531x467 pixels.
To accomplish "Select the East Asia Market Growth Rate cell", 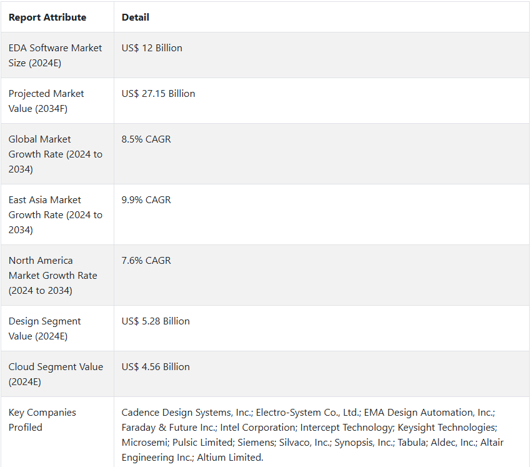I will [57, 214].
